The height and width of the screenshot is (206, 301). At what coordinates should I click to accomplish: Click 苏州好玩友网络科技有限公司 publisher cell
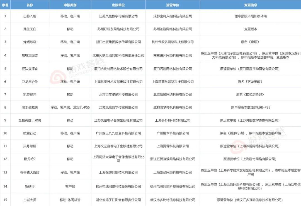tap(118, 29)
